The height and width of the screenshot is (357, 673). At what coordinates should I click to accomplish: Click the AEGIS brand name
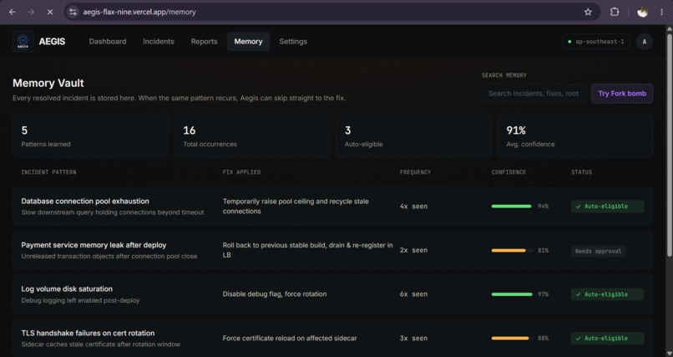coord(52,42)
